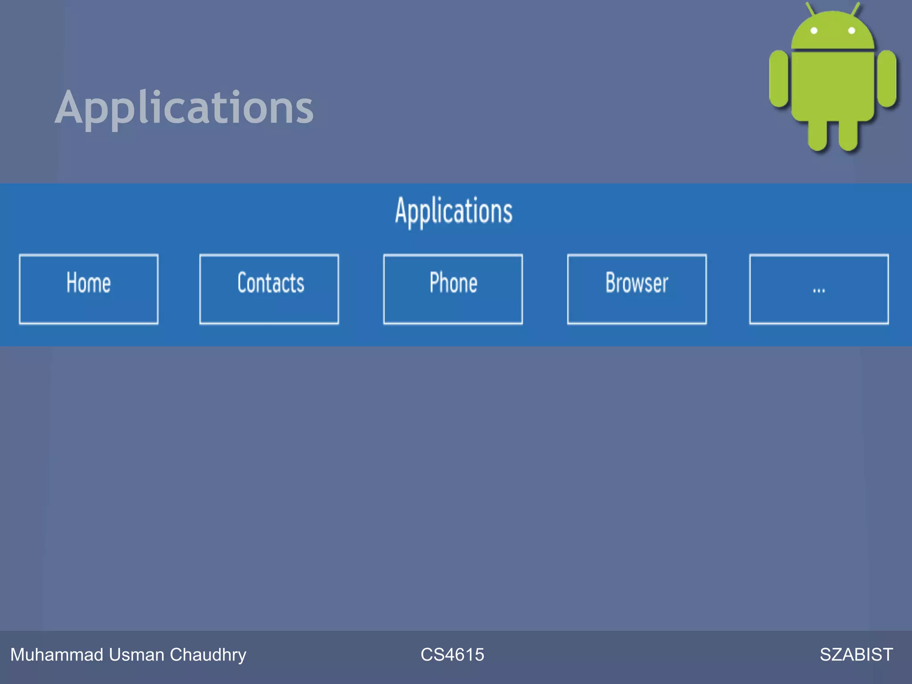Click author name Muhammad Usman Chaudhry
Viewport: 912px width, 684px height.
(x=128, y=655)
